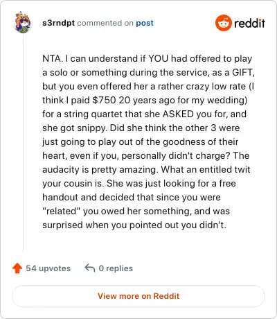Click the "$750" amount in the comment

104,100
